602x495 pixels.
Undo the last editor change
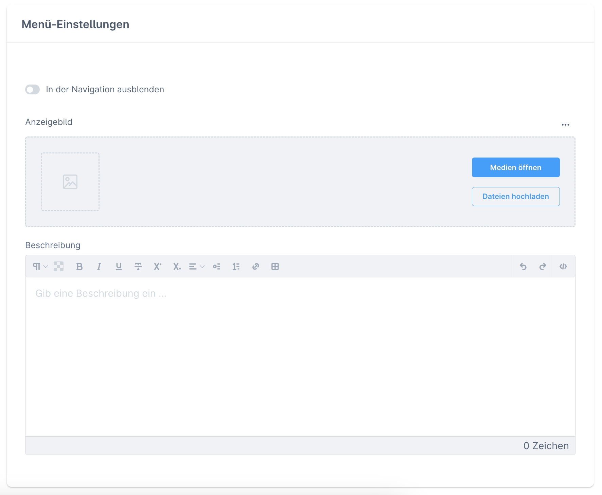(523, 267)
